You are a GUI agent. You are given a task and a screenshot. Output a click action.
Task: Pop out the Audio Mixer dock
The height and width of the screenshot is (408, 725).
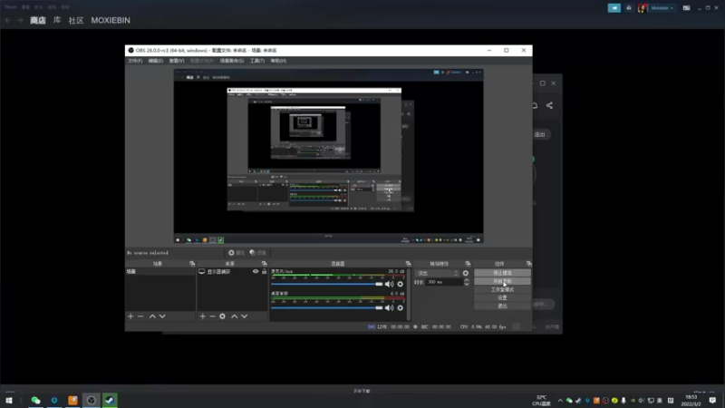click(x=408, y=264)
